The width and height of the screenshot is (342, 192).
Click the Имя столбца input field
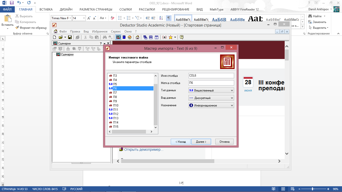point(211,75)
